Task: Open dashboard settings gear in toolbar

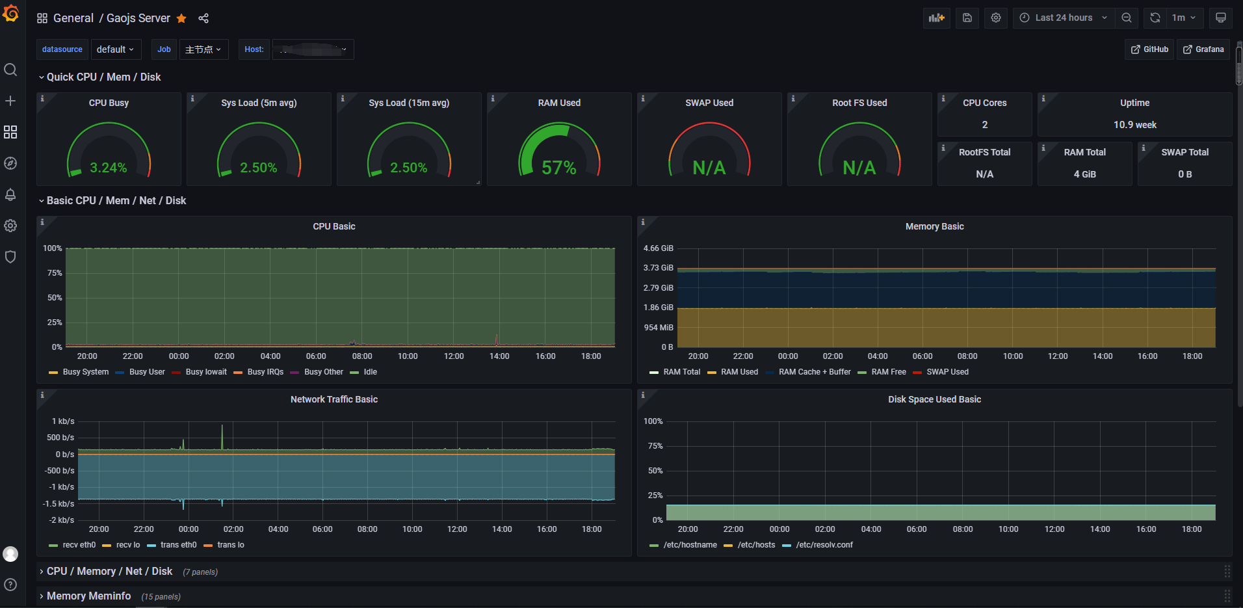Action: [x=996, y=18]
